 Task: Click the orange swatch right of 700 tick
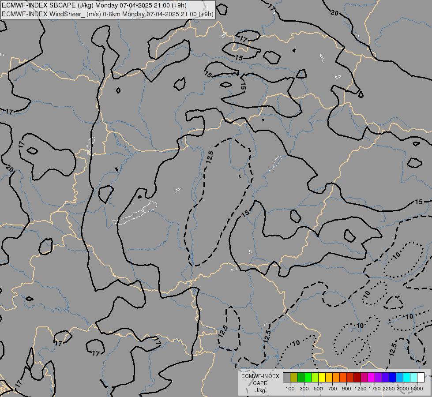tap(336, 377)
